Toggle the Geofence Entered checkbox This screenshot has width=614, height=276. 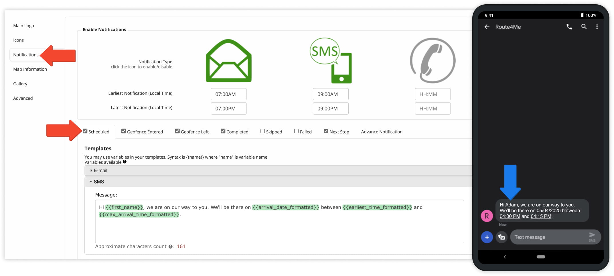pyautogui.click(x=124, y=131)
